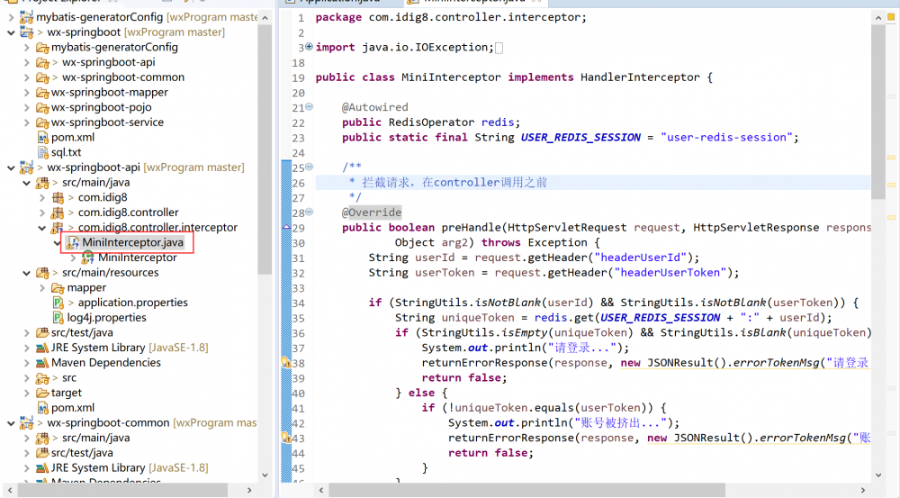Image resolution: width=900 pixels, height=498 pixels.
Task: Select wx-springboot-api module folder under wx-springboot
Action: 109,62
